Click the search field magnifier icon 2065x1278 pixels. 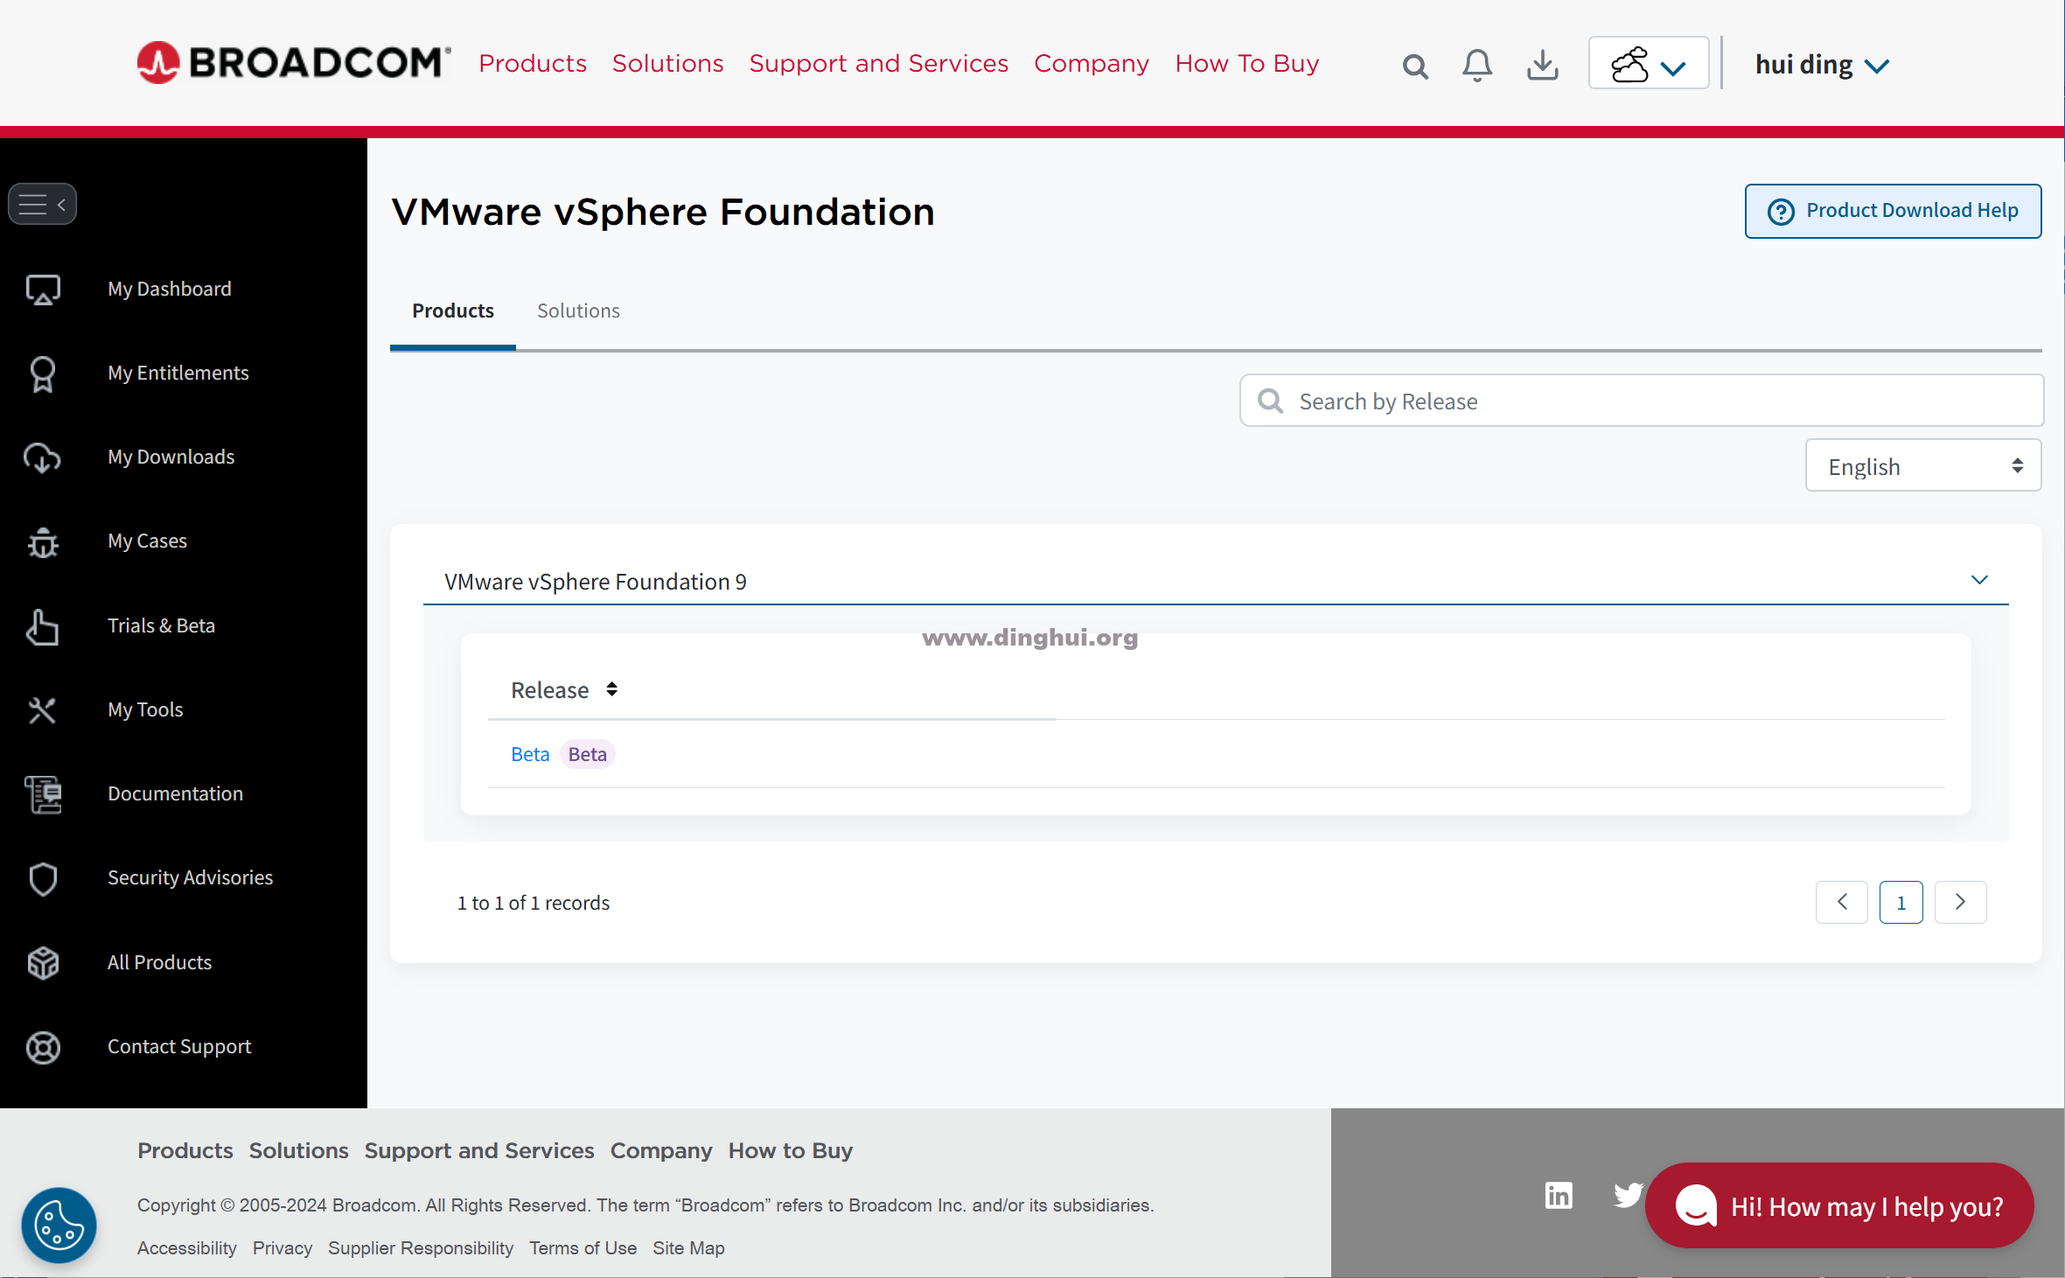point(1270,401)
